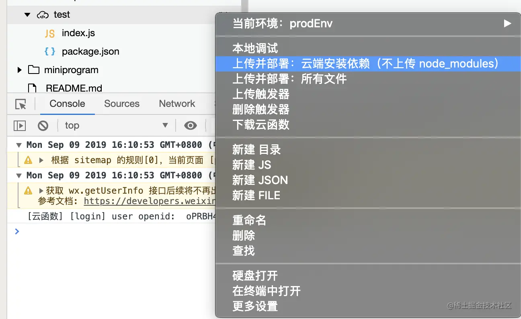
Task: Choose 上传并部署: 云端安装依赖 option
Action: coord(368,63)
